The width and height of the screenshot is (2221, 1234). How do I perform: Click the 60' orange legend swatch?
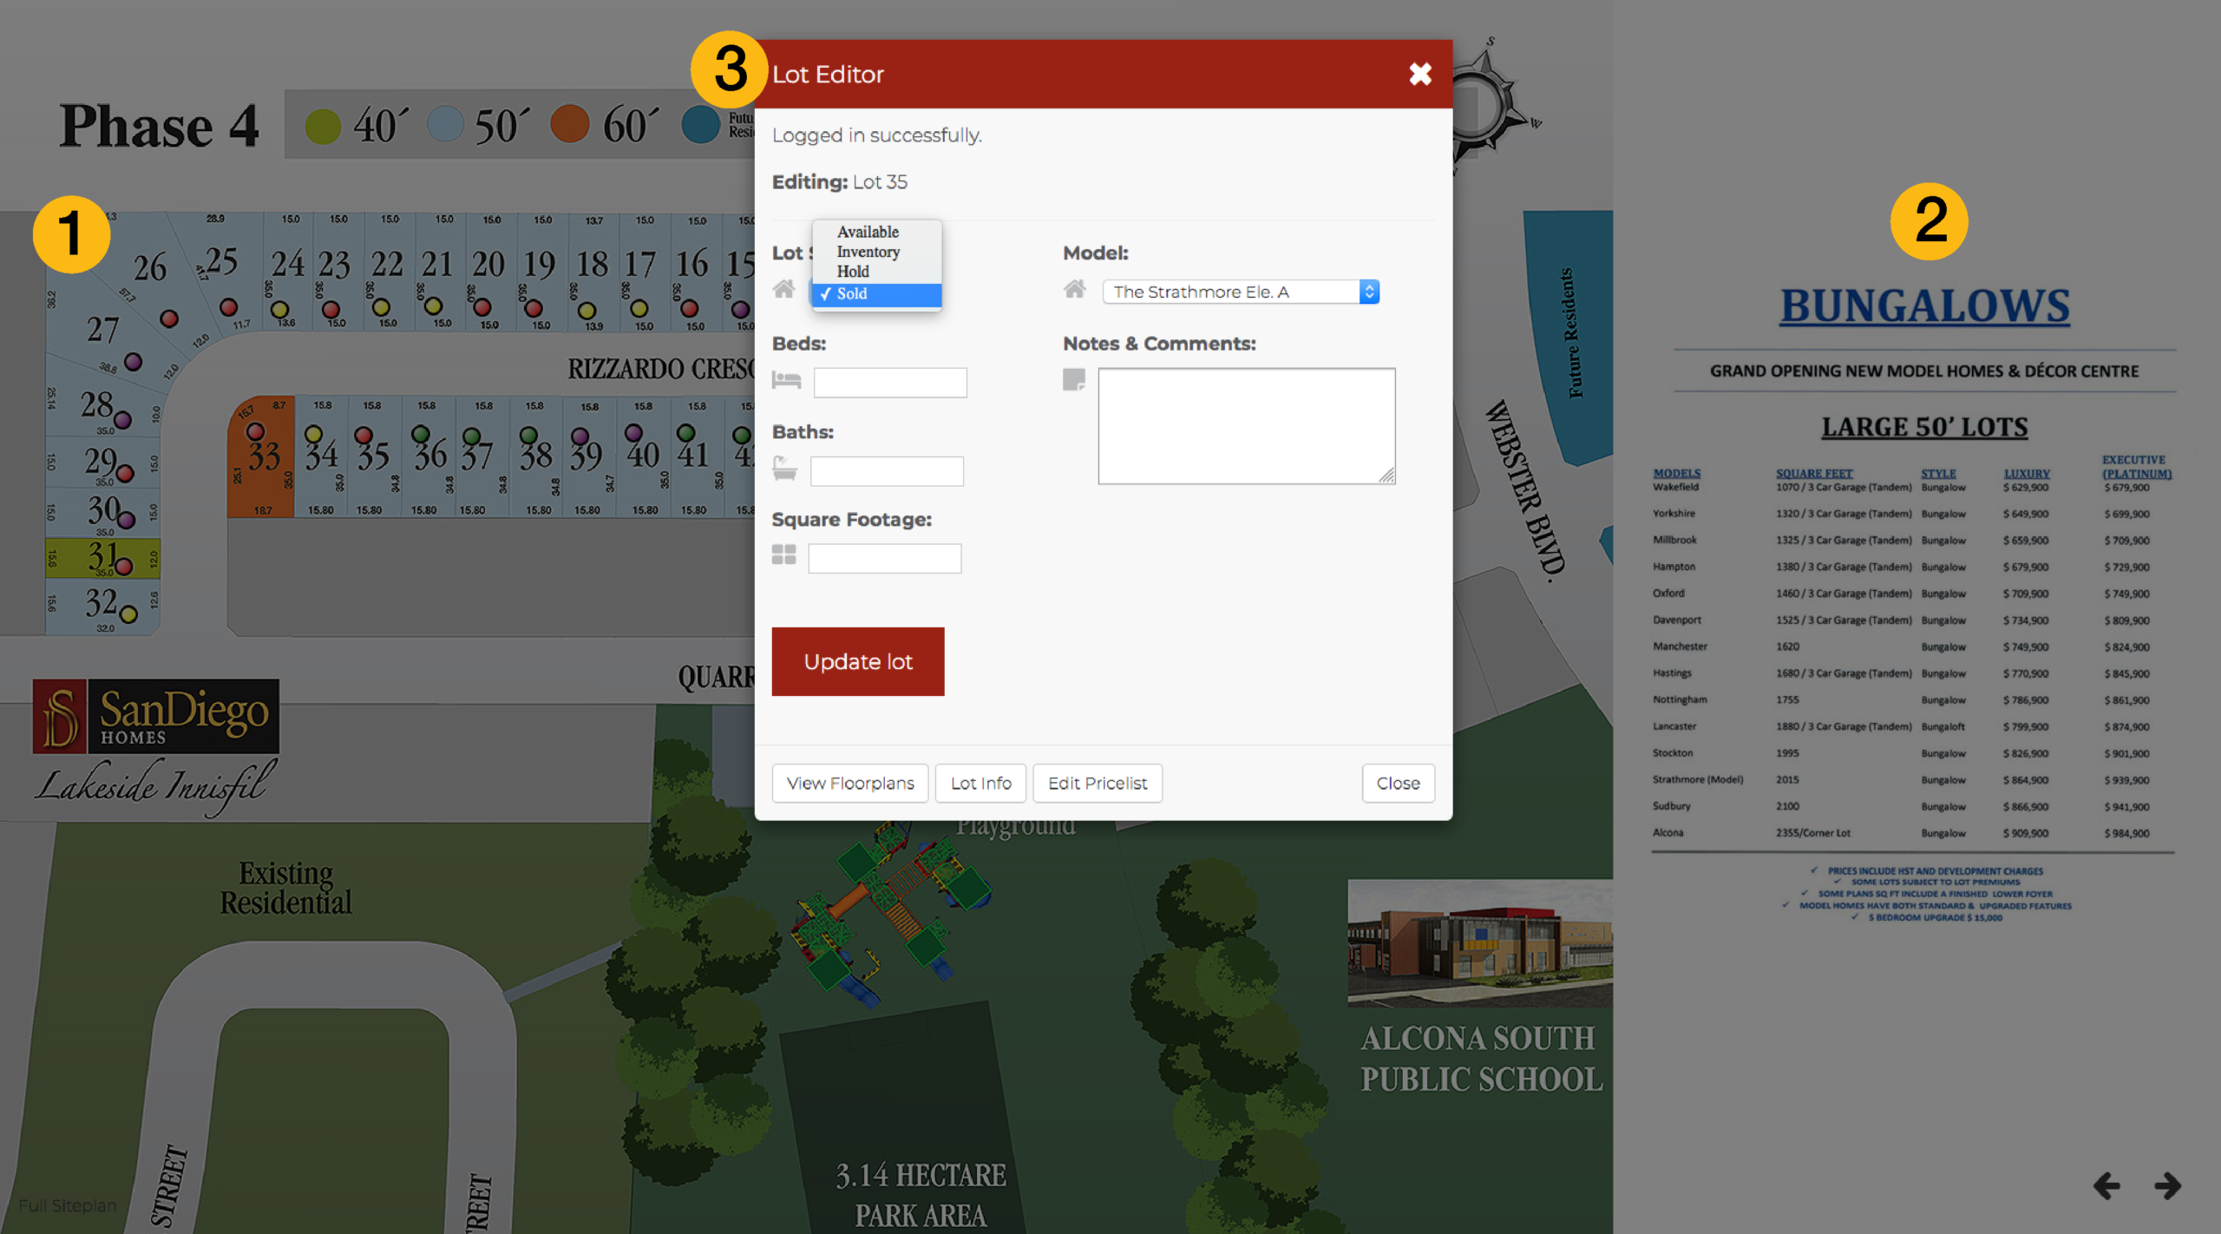(x=569, y=123)
